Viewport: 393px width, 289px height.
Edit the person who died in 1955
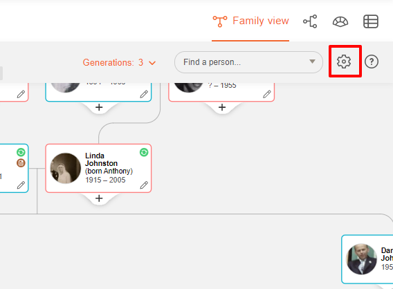267,94
